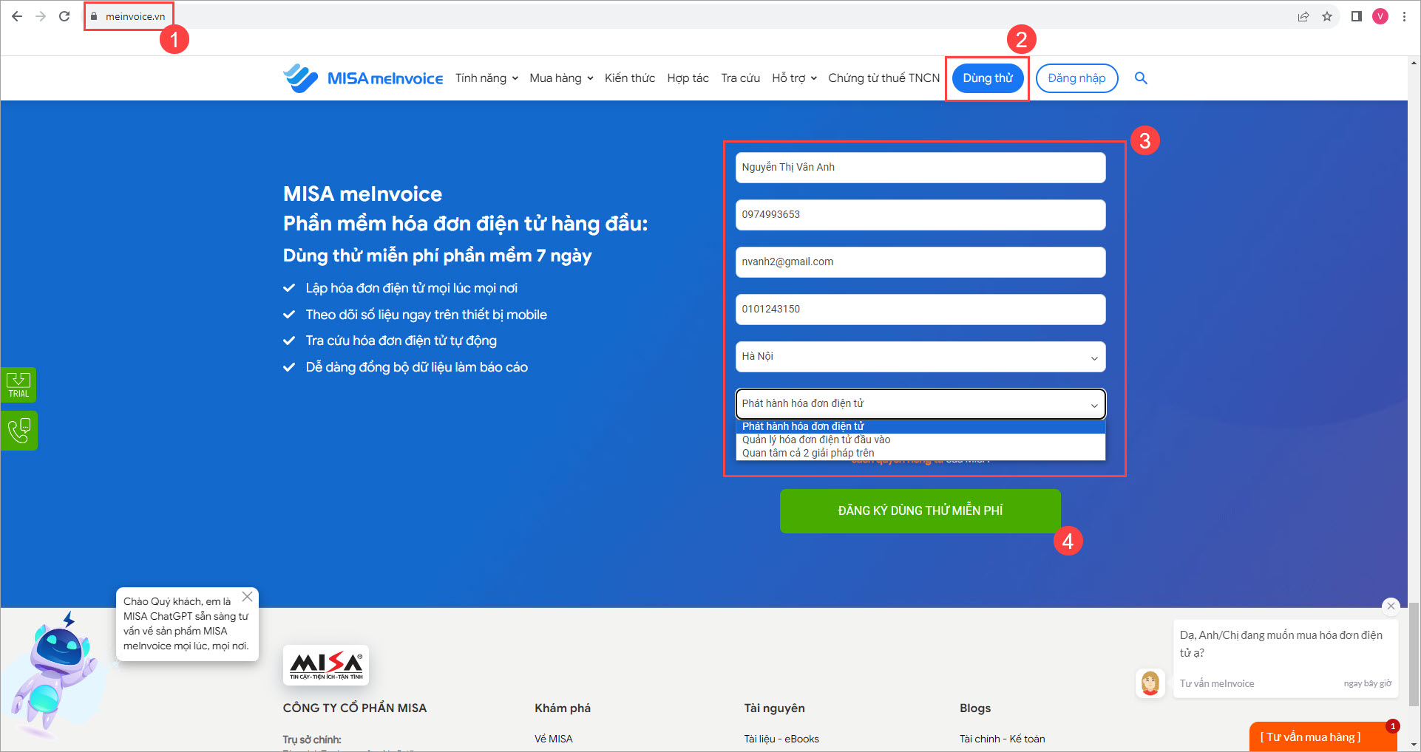The height and width of the screenshot is (752, 1421).
Task: Click ĐĂNG KÝ DÙNG THỬ MIỄN PHÍ button
Action: (920, 511)
